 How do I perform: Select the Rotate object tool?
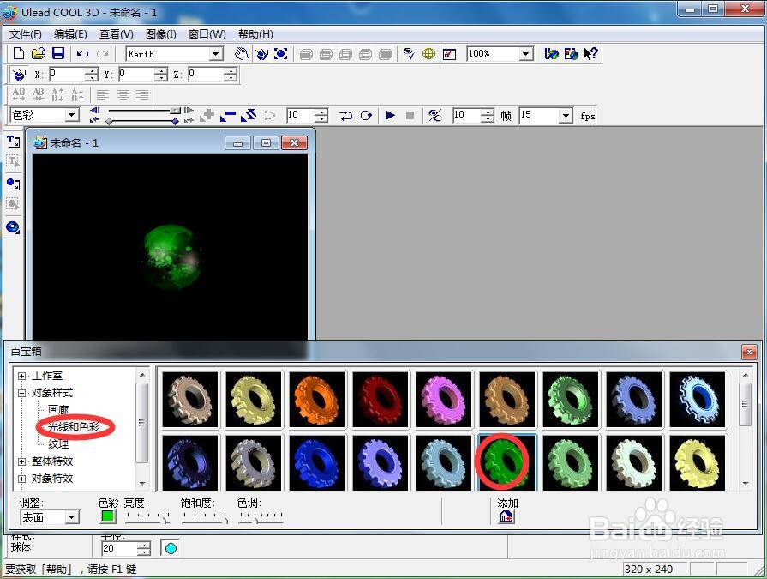coord(261,53)
